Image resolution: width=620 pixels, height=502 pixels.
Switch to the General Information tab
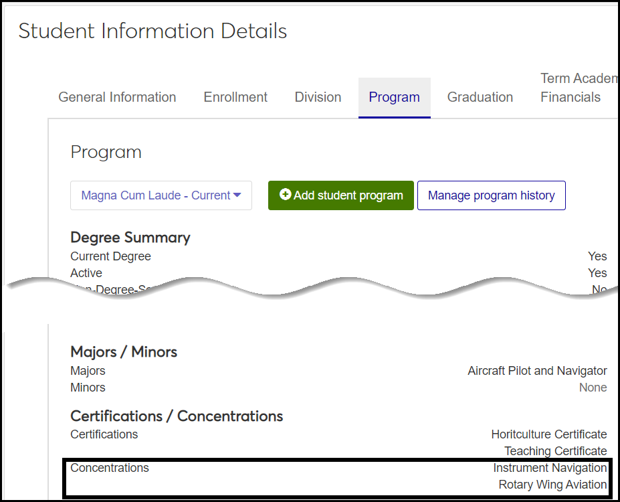(117, 97)
